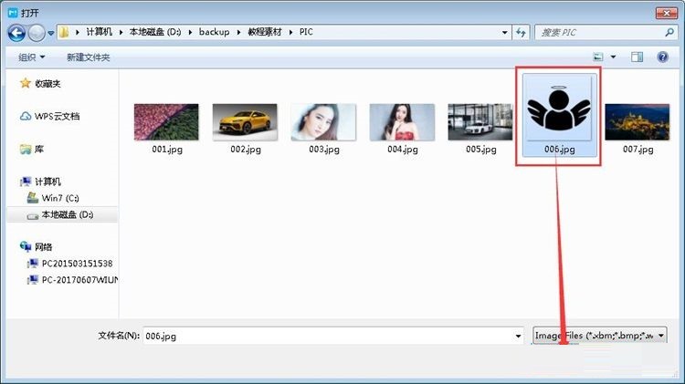Select 本地磁盘 (D:) in the sidebar
Image resolution: width=685 pixels, height=384 pixels.
(66, 214)
